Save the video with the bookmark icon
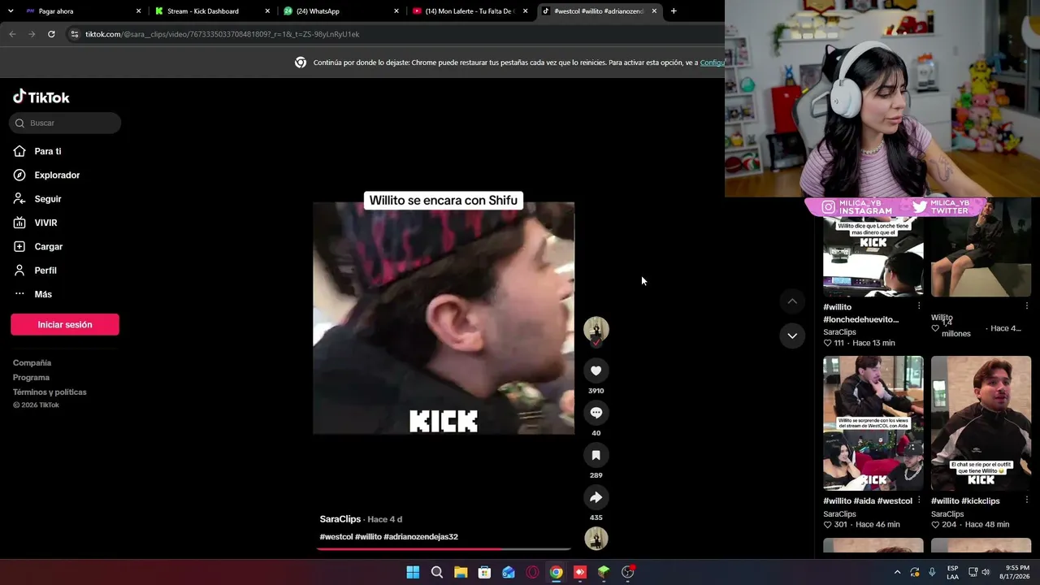The width and height of the screenshot is (1040, 585). (x=596, y=455)
